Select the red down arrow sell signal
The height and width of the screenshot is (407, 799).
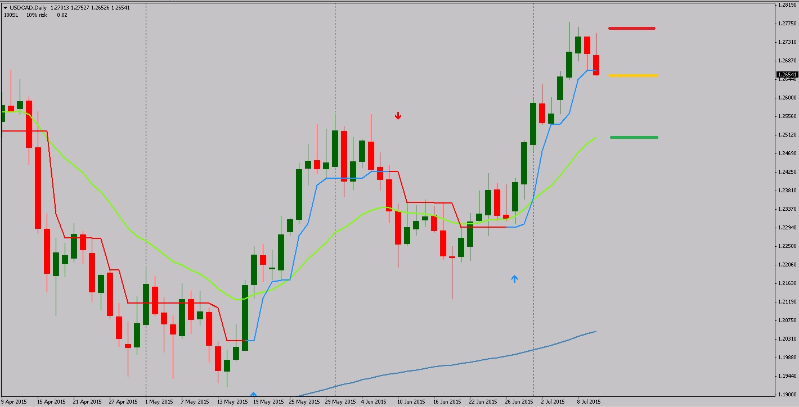pos(398,116)
